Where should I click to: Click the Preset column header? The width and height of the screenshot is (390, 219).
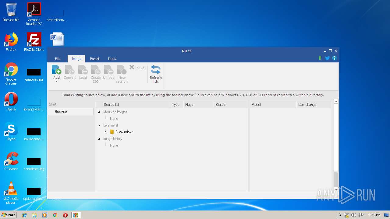(x=273, y=105)
